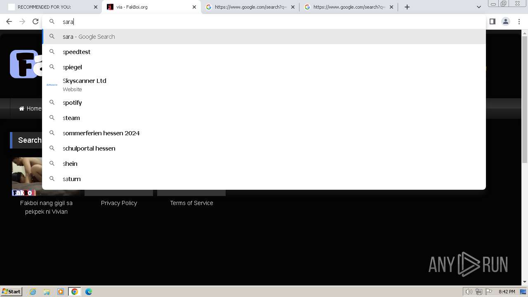Open the Chrome profile avatar
This screenshot has height=297, width=528.
[x=505, y=21]
